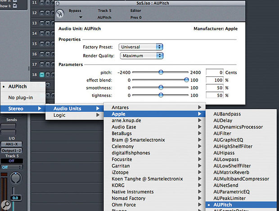Mute track 16
Image resolution: width=279 pixels, height=211 pixels.
click(x=42, y=54)
